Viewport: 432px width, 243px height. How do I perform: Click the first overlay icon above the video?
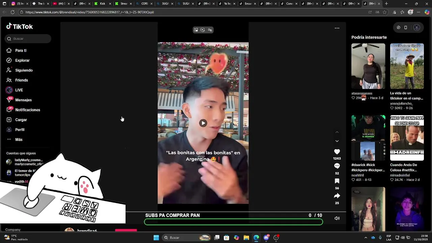click(196, 30)
